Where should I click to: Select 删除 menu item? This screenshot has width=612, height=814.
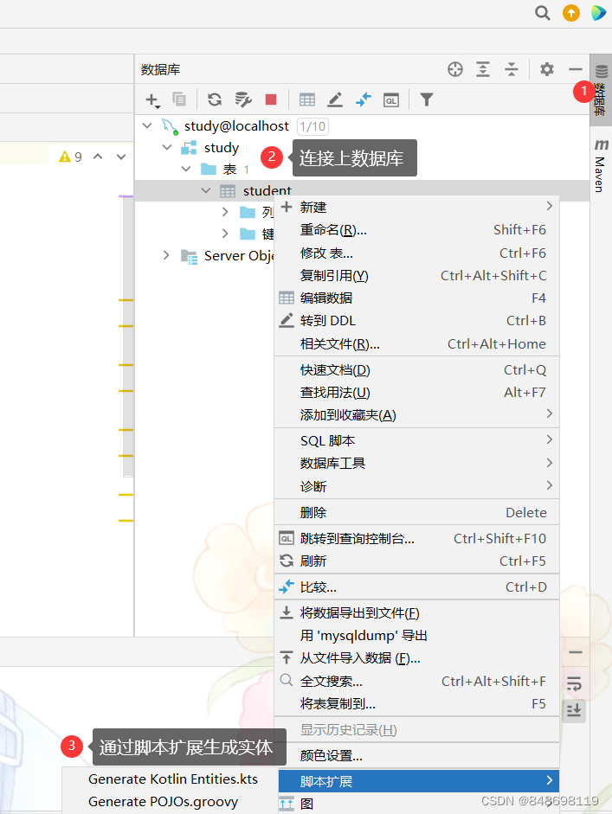pos(416,512)
